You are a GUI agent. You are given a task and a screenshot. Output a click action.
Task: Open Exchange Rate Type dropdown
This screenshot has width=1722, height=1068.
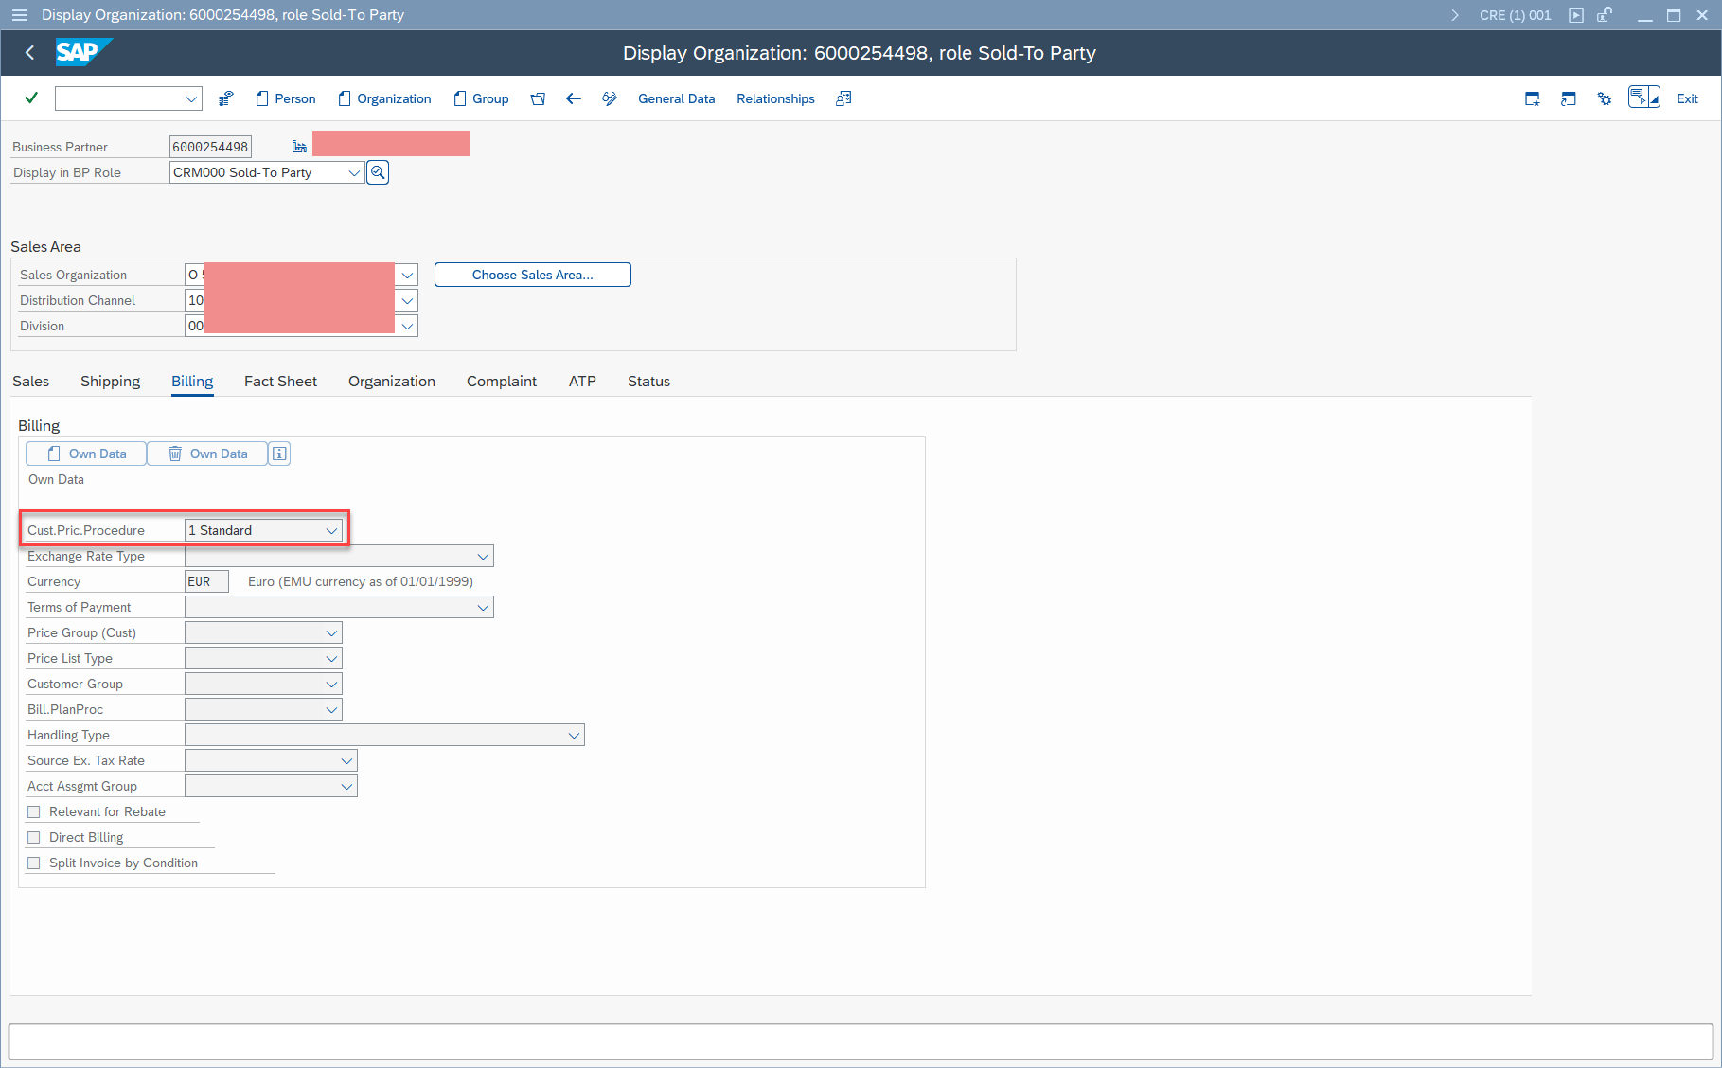pos(483,556)
